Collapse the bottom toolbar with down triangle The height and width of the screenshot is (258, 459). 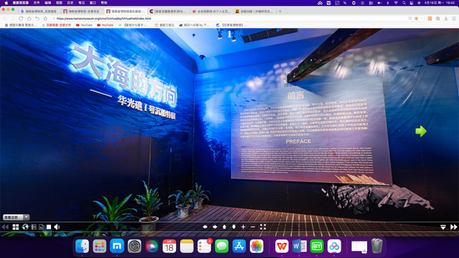pos(443,227)
